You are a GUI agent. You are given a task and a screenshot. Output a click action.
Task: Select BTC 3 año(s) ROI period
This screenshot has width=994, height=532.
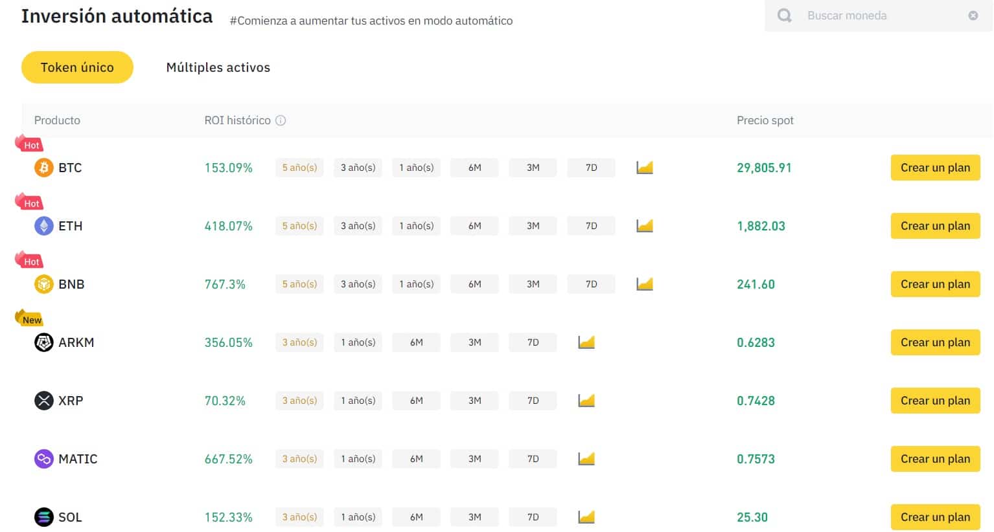(358, 168)
